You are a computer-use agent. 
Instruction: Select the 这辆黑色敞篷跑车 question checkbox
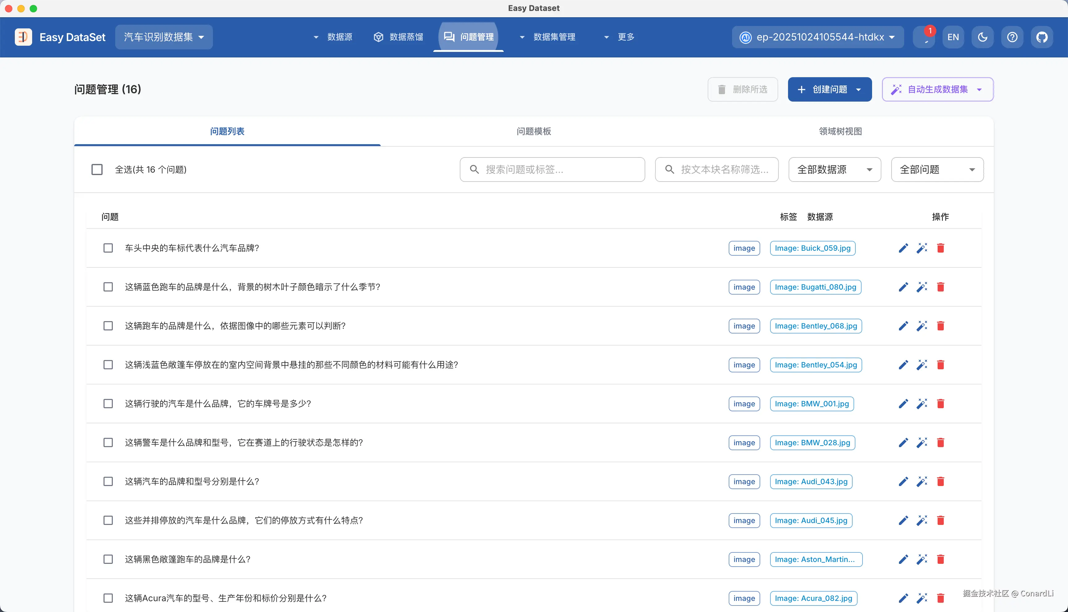click(x=108, y=559)
